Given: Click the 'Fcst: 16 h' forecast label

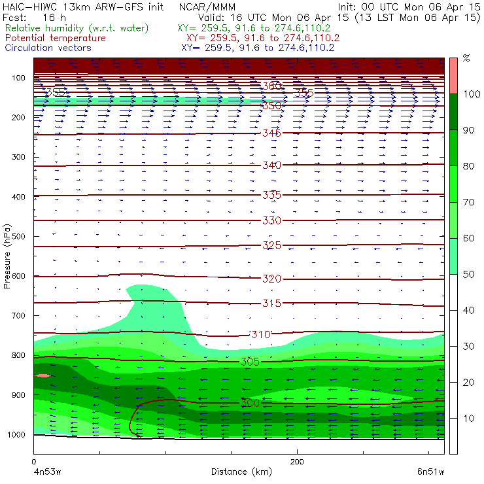Looking at the screenshot, I should tap(34, 18).
